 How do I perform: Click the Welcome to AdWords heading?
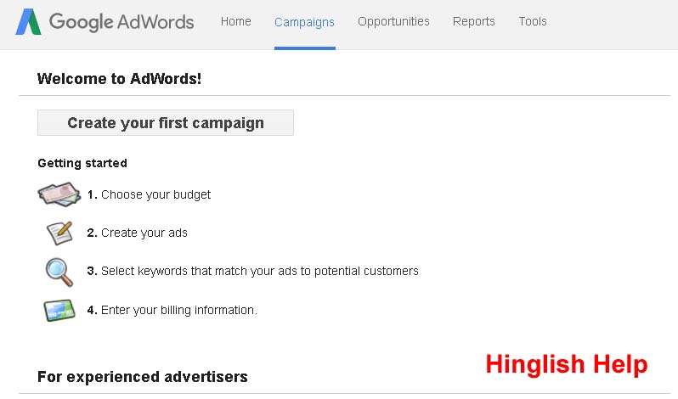click(x=119, y=80)
